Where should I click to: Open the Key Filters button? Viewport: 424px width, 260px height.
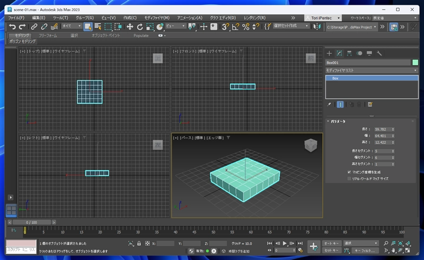coord(365,250)
